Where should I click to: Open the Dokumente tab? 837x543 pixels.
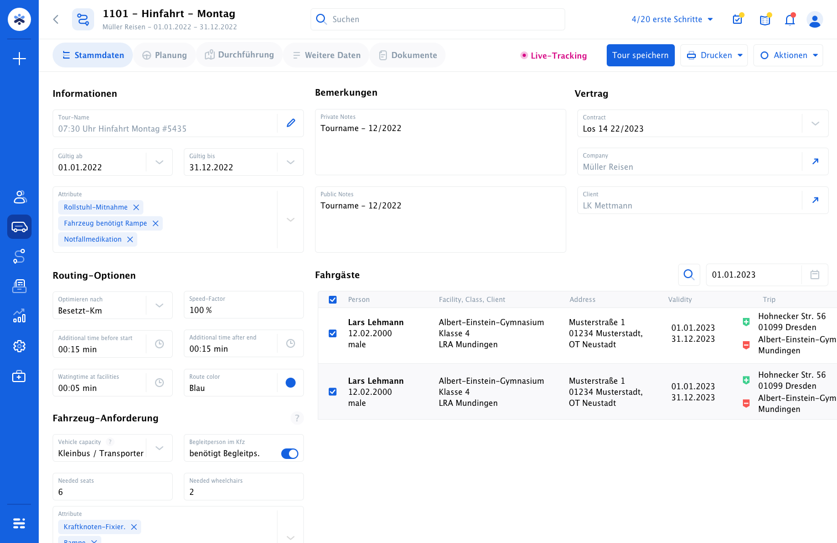(408, 55)
